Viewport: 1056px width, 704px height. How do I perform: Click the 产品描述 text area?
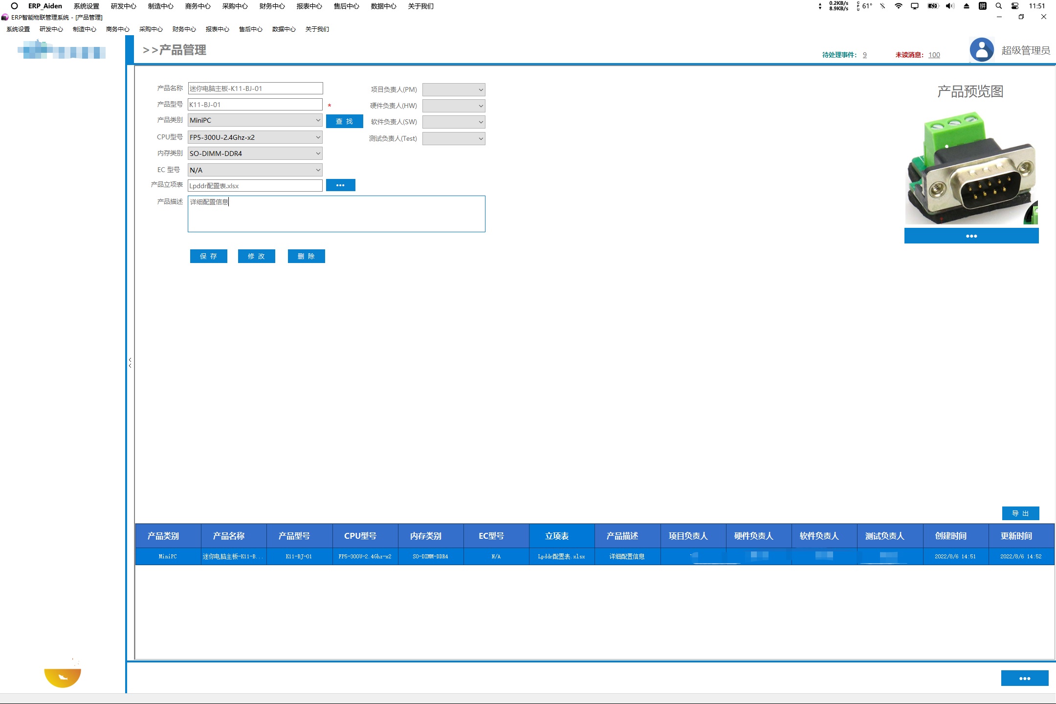[x=336, y=214]
